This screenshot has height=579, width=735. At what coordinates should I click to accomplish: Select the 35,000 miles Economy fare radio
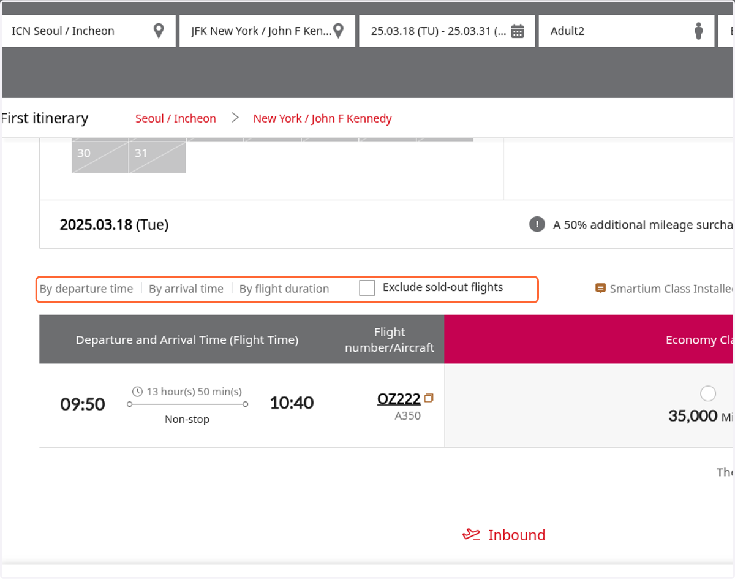[707, 393]
